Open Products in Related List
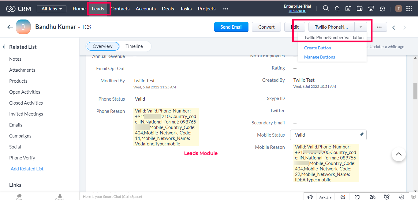 tap(18, 81)
